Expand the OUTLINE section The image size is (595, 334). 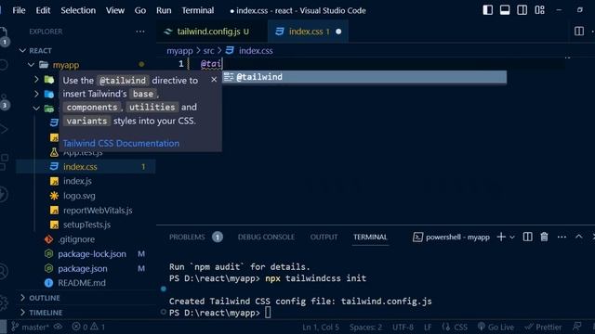pos(22,298)
